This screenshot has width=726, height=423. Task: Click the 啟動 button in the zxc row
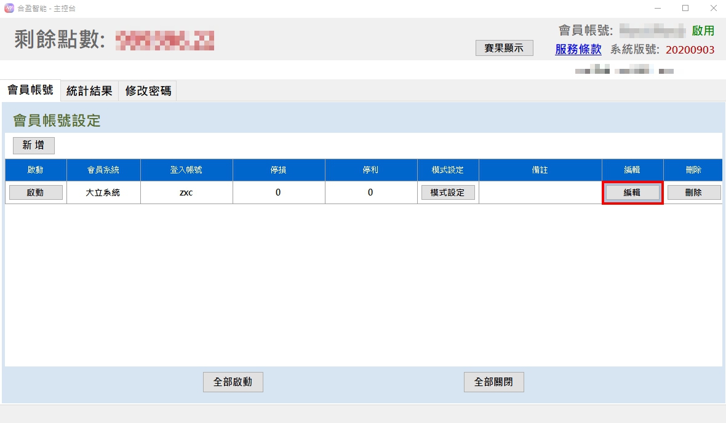pyautogui.click(x=36, y=192)
